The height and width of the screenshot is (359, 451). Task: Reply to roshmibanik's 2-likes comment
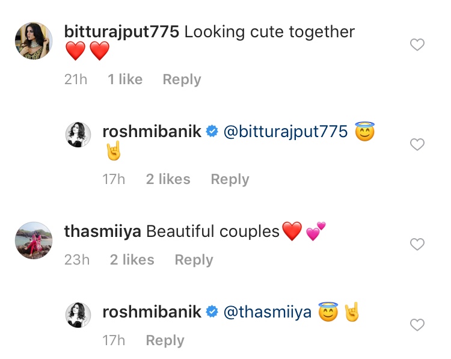click(230, 179)
